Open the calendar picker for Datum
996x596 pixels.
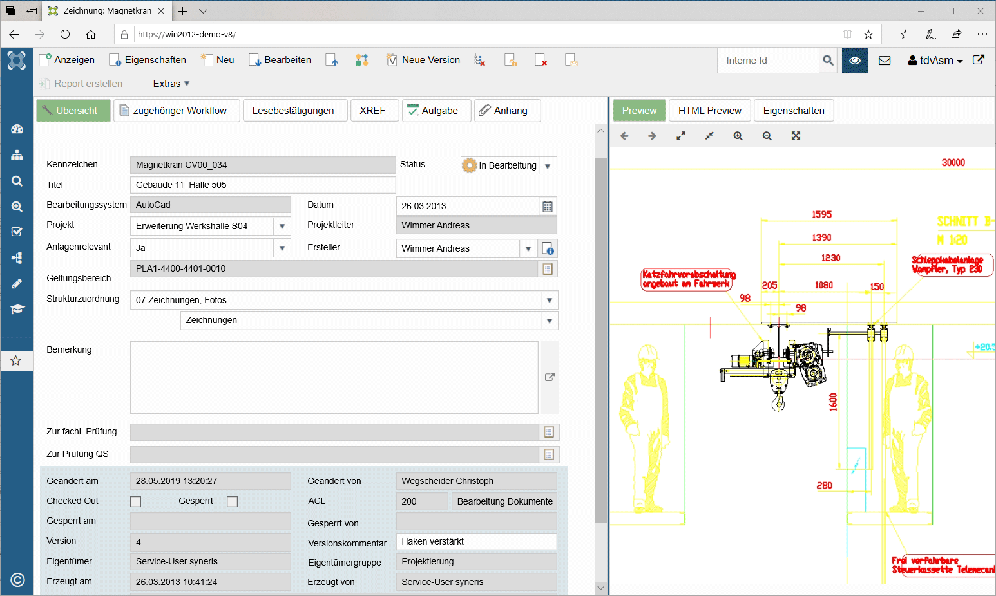548,207
